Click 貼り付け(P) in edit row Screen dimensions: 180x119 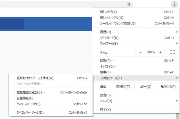click(x=168, y=86)
